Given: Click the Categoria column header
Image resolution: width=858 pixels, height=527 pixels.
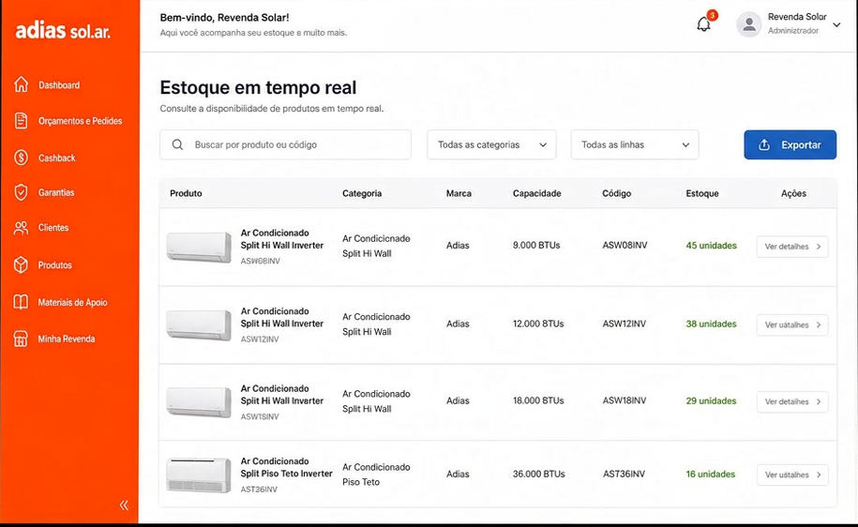Looking at the screenshot, I should [x=362, y=193].
